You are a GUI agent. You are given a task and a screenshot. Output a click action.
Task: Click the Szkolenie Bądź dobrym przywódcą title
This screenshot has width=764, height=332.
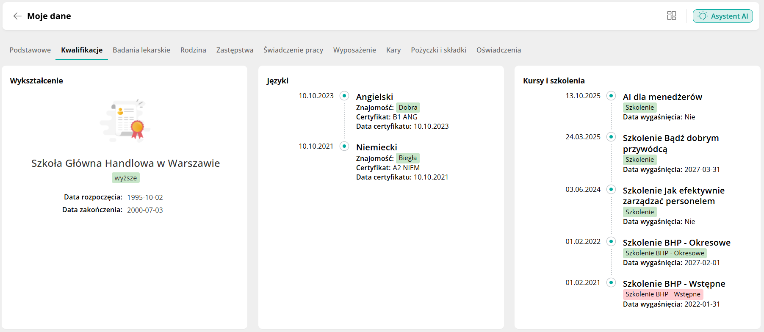point(671,143)
